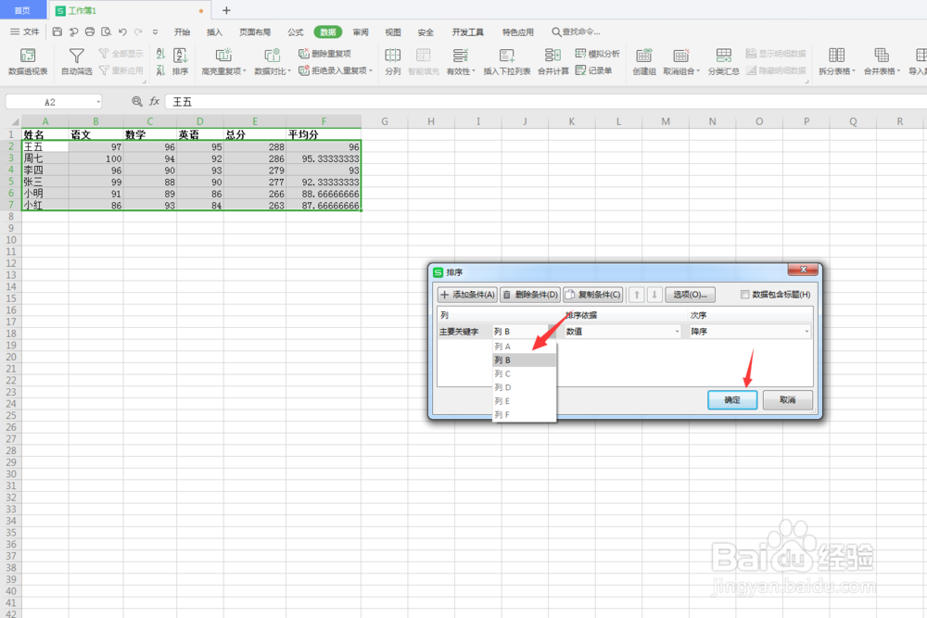Click the 自动筛选 funnel icon

76,56
